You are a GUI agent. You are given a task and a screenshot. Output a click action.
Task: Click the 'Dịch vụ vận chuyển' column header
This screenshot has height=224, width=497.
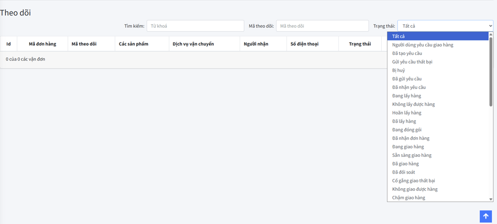(193, 44)
